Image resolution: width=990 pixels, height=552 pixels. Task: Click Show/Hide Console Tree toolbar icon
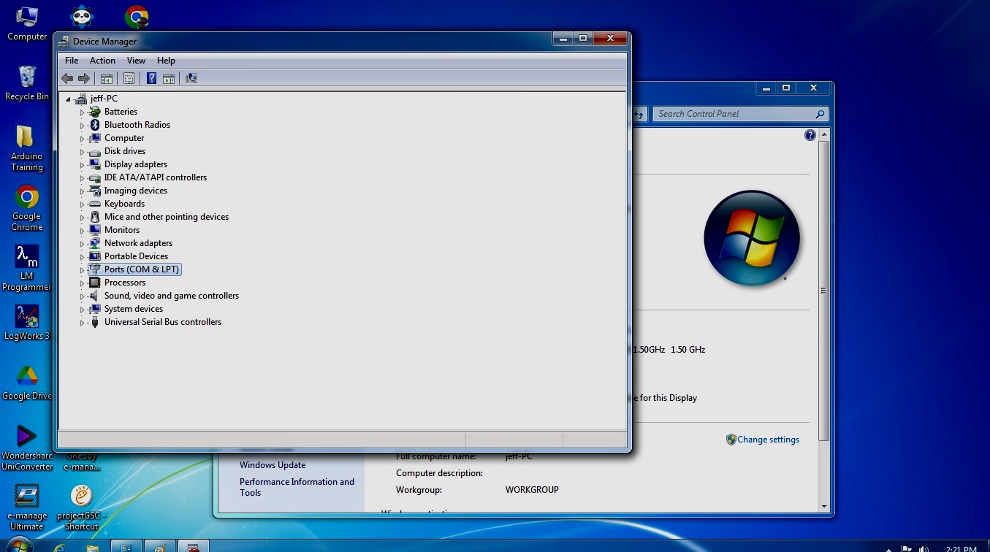(x=107, y=78)
